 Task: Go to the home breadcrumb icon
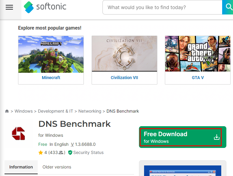[x=7, y=111]
